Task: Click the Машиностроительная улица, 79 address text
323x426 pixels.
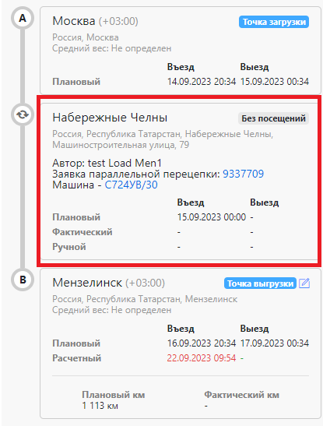Action: [x=121, y=145]
